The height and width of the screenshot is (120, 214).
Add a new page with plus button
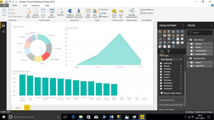point(27,108)
